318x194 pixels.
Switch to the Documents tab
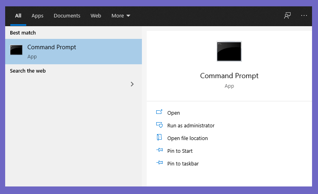coord(67,16)
